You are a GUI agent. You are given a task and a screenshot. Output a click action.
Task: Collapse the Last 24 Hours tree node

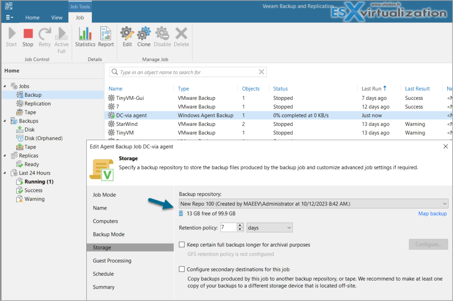click(4, 173)
